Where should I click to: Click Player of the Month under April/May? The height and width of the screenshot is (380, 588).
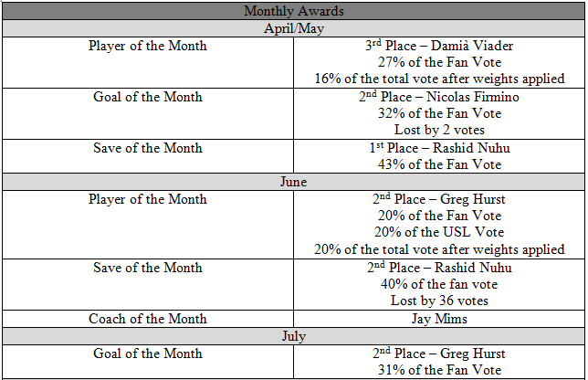click(x=148, y=46)
